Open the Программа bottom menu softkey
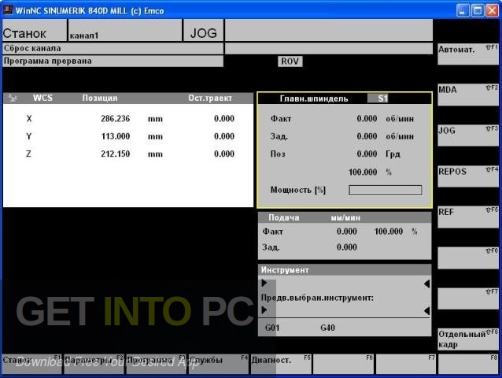This screenshot has height=378, width=502. pyautogui.click(x=157, y=364)
